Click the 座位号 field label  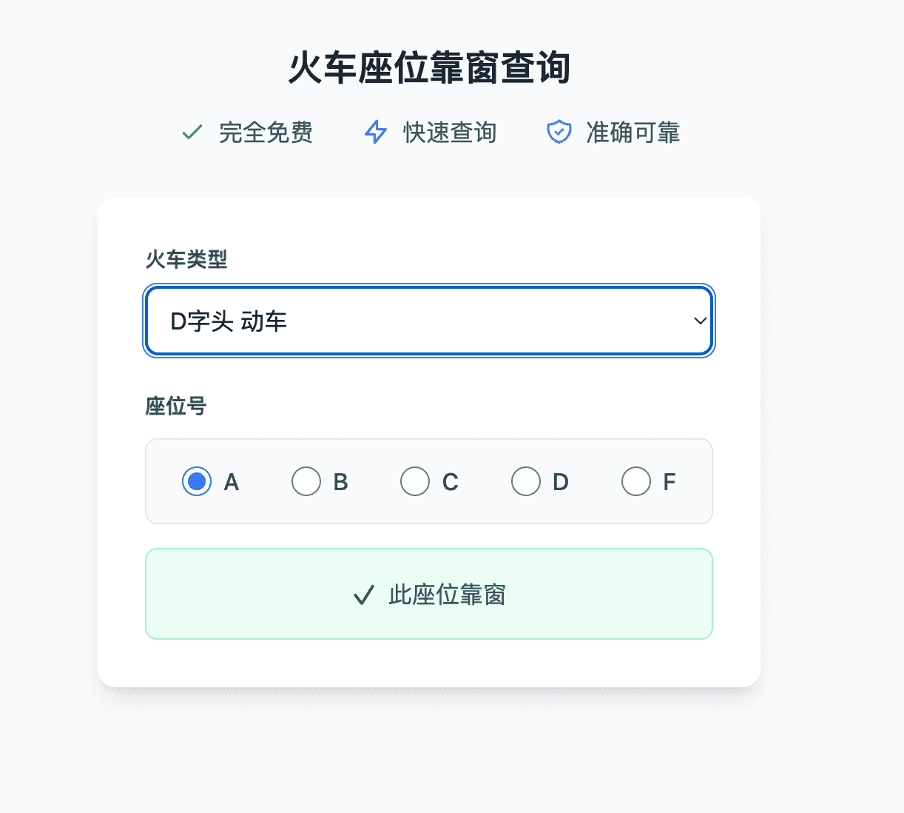pos(176,406)
